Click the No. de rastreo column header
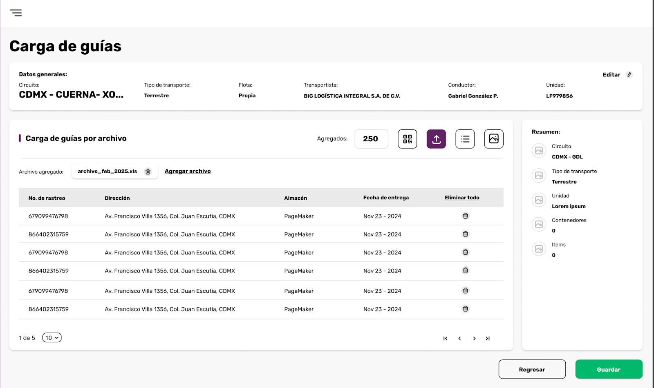 pos(47,198)
